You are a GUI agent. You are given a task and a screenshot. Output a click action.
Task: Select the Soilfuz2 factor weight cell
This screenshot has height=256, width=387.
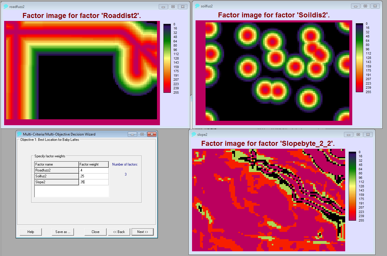(x=93, y=176)
